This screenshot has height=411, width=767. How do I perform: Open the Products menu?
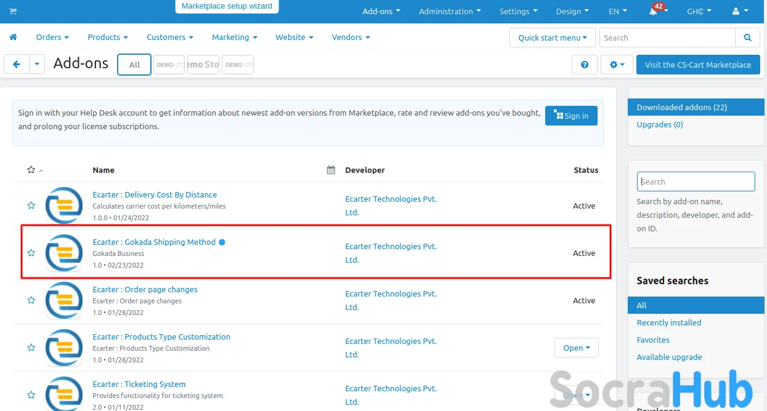pyautogui.click(x=107, y=38)
